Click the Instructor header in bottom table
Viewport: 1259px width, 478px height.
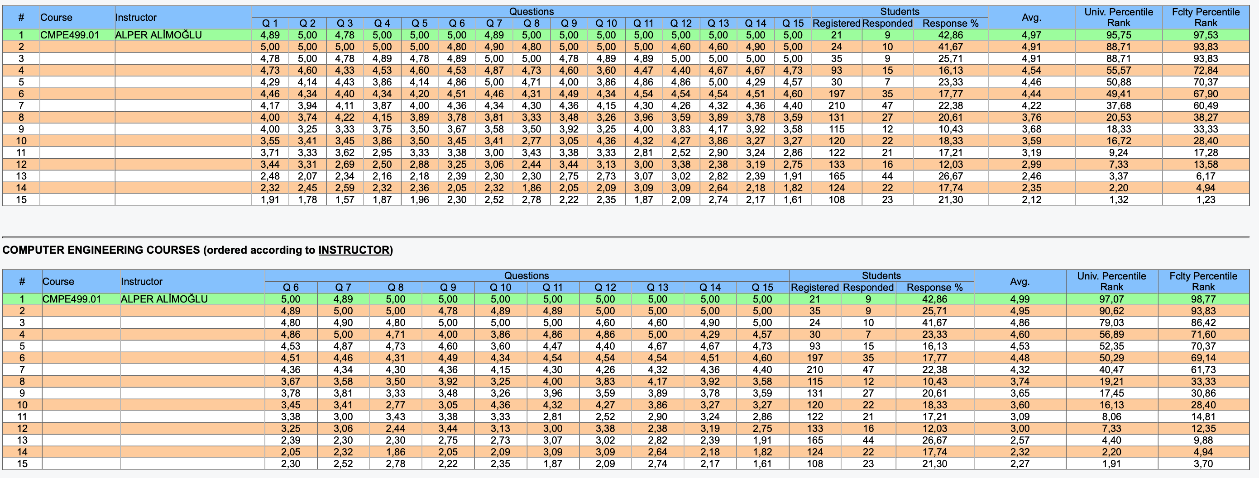pyautogui.click(x=142, y=281)
